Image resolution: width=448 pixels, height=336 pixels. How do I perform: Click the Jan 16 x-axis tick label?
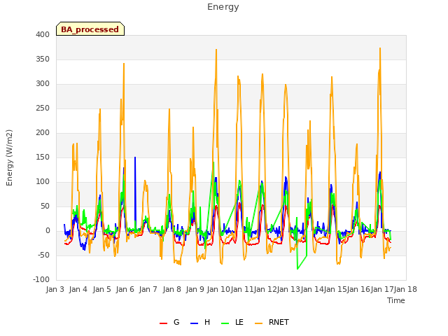pos(359,289)
